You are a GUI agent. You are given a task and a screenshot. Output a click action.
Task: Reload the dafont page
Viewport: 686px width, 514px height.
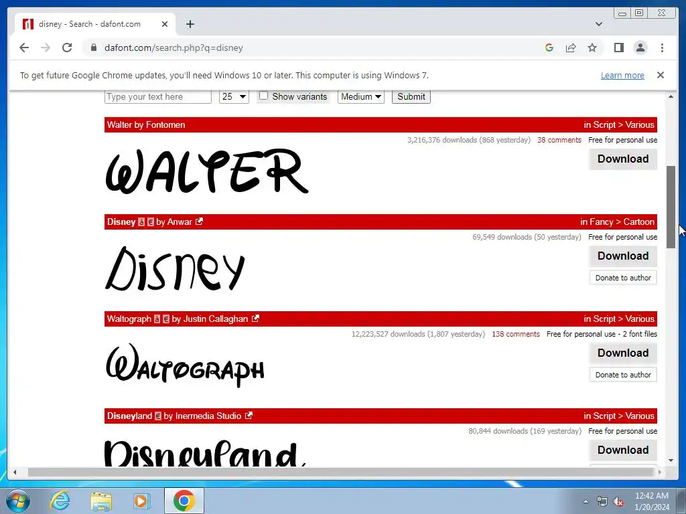(67, 48)
